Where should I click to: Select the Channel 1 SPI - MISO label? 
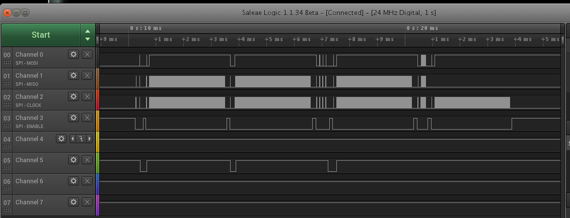(27, 84)
